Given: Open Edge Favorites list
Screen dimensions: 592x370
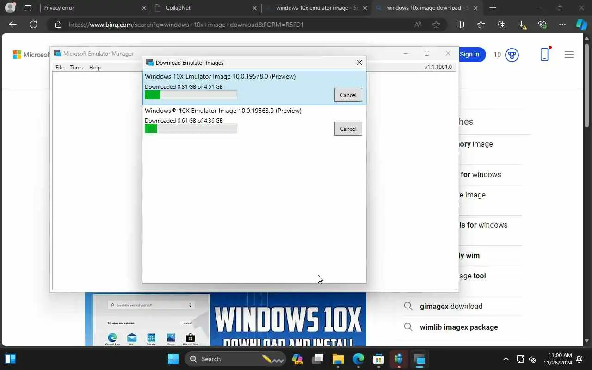Looking at the screenshot, I should tap(481, 25).
